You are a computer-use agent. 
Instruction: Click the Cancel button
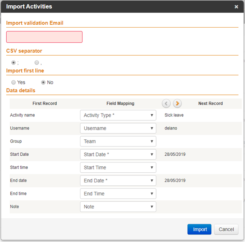click(226, 229)
